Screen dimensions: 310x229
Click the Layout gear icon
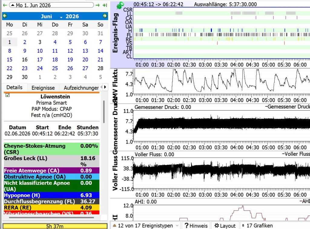click(x=217, y=226)
